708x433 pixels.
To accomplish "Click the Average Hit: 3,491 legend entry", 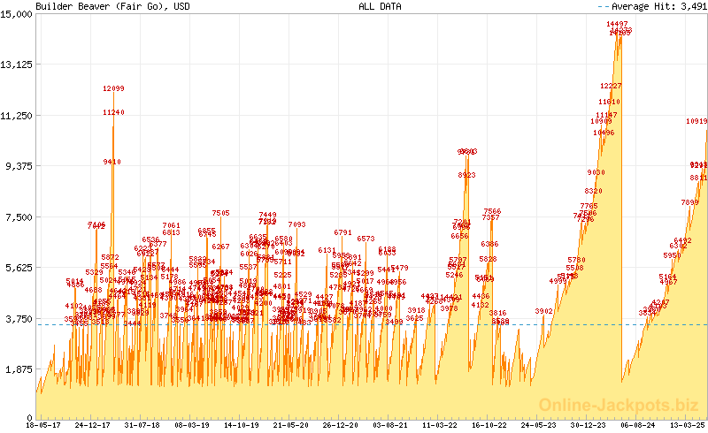I will point(659,6).
